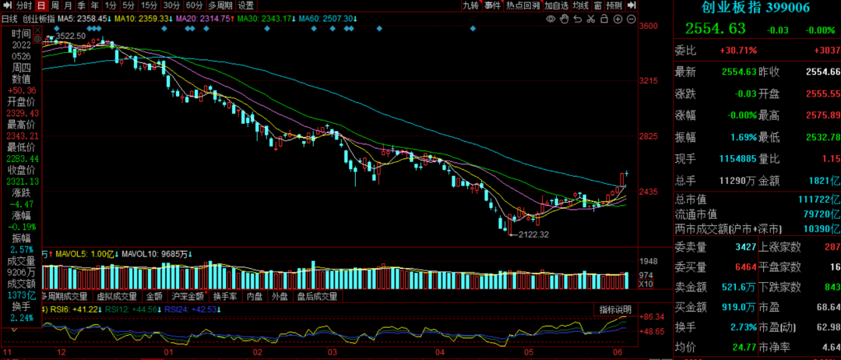Click the RSI12 +44.56 label
The height and width of the screenshot is (360, 841).
132,309
